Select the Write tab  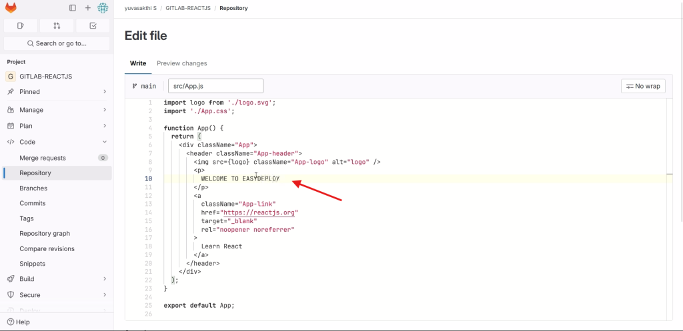click(138, 63)
